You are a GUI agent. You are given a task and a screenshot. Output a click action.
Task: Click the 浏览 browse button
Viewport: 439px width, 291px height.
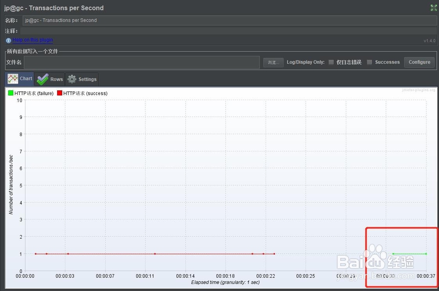click(x=273, y=62)
